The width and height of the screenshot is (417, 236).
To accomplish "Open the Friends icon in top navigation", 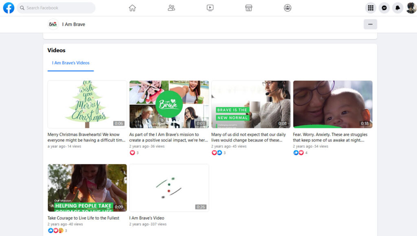I will pyautogui.click(x=171, y=8).
